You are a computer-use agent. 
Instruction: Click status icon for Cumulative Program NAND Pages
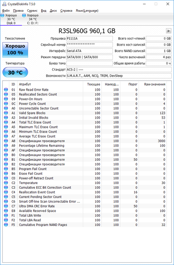(x=6, y=225)
